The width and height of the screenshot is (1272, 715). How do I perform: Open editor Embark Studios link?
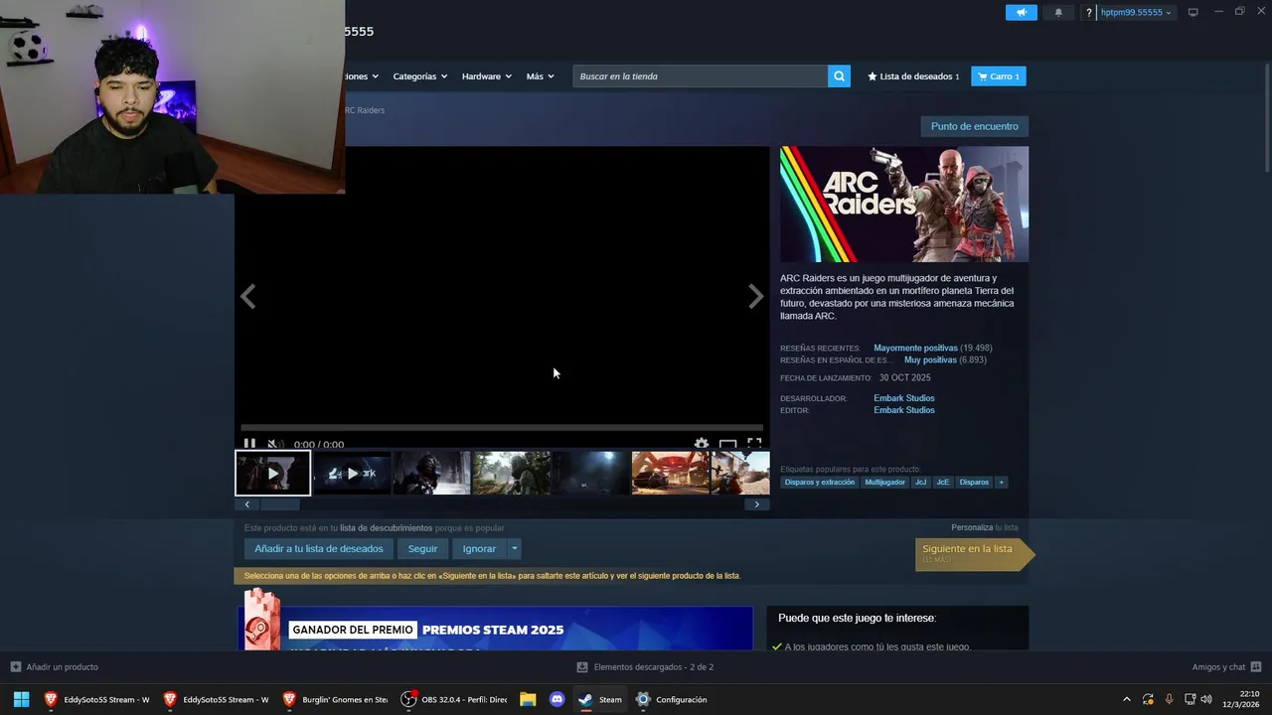tap(904, 410)
